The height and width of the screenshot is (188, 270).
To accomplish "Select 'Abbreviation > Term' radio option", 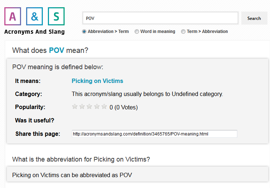I will (84, 32).
